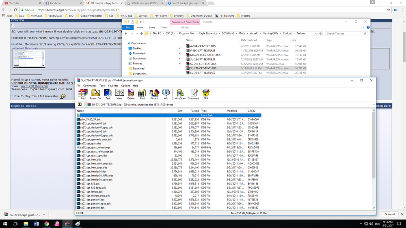Expand WinRAR archive path dropdown
Viewport: 406px width, 228px height.
pos(374,105)
